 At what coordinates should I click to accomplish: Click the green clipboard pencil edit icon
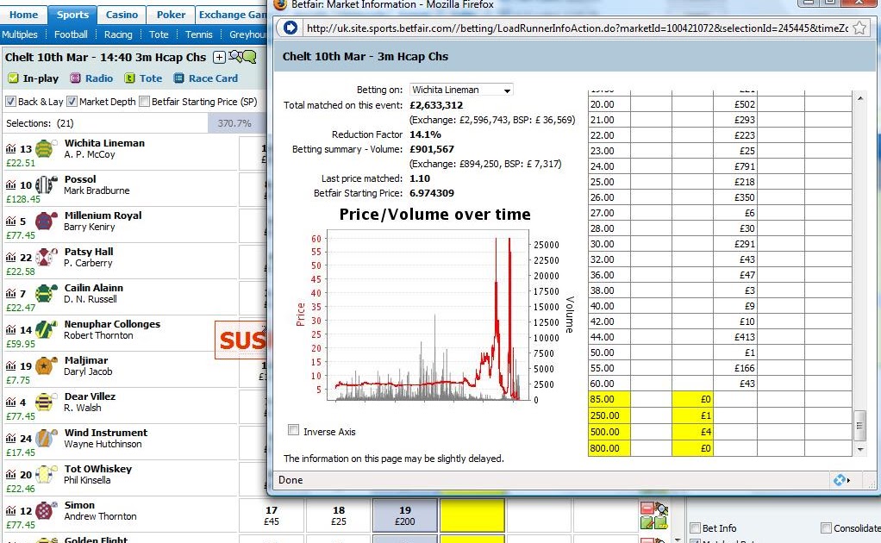[647, 523]
